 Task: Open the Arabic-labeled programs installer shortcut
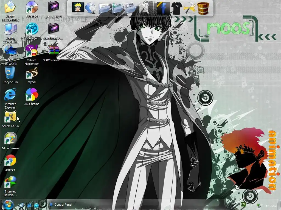[10, 138]
